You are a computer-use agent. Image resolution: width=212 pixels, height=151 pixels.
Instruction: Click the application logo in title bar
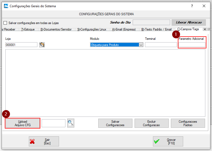pos(6,6)
